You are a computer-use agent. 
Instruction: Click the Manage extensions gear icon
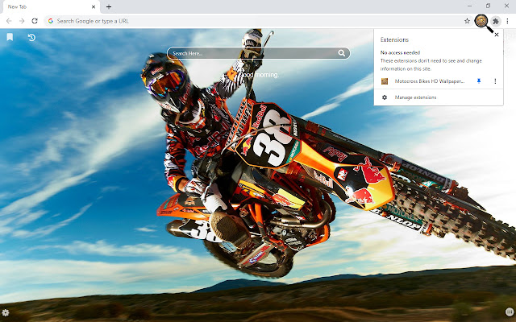(385, 97)
